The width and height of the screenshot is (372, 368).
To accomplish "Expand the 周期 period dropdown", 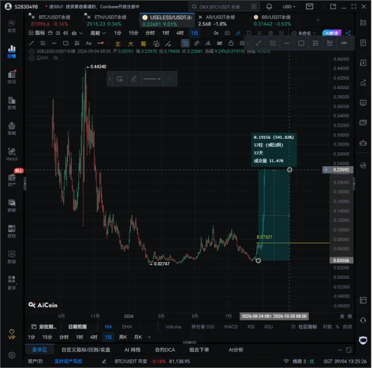I will pyautogui.click(x=98, y=33).
